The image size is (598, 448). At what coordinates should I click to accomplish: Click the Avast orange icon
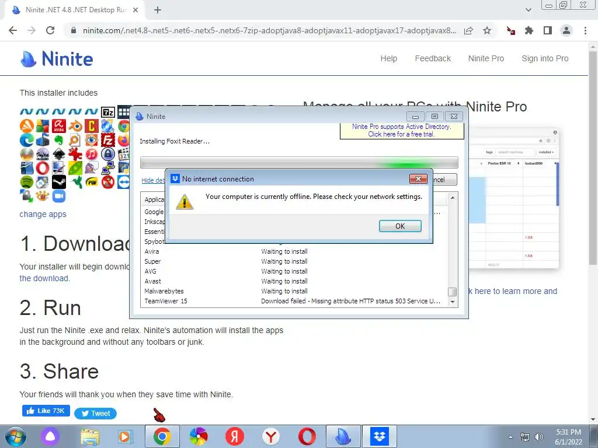pos(27,126)
